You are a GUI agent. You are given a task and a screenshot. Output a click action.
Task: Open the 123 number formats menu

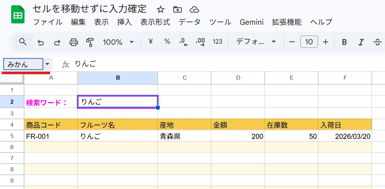[218, 42]
